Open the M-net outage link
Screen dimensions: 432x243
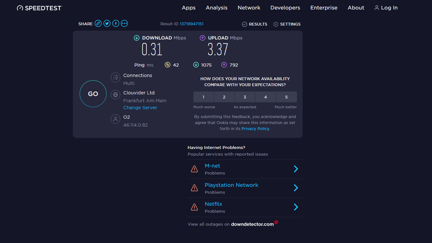(212, 166)
